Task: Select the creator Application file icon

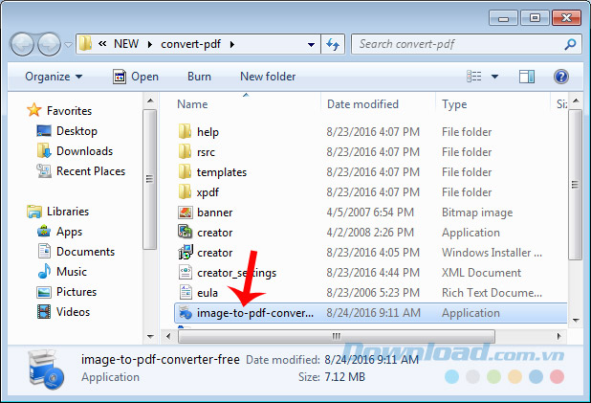Action: (x=186, y=232)
